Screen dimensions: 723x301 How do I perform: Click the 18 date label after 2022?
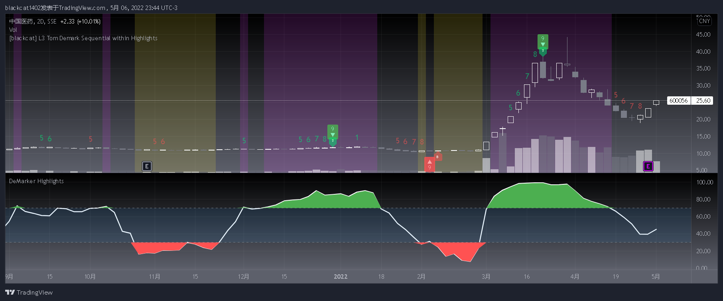coord(381,277)
